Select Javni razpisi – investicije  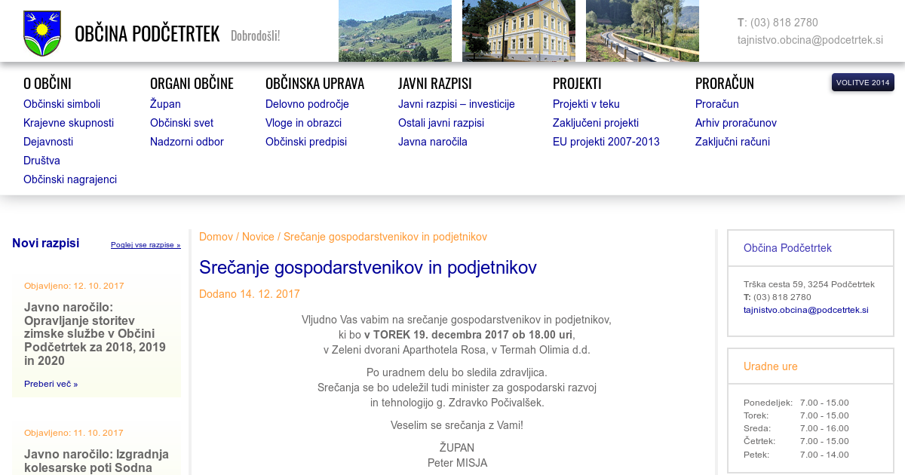coord(456,104)
